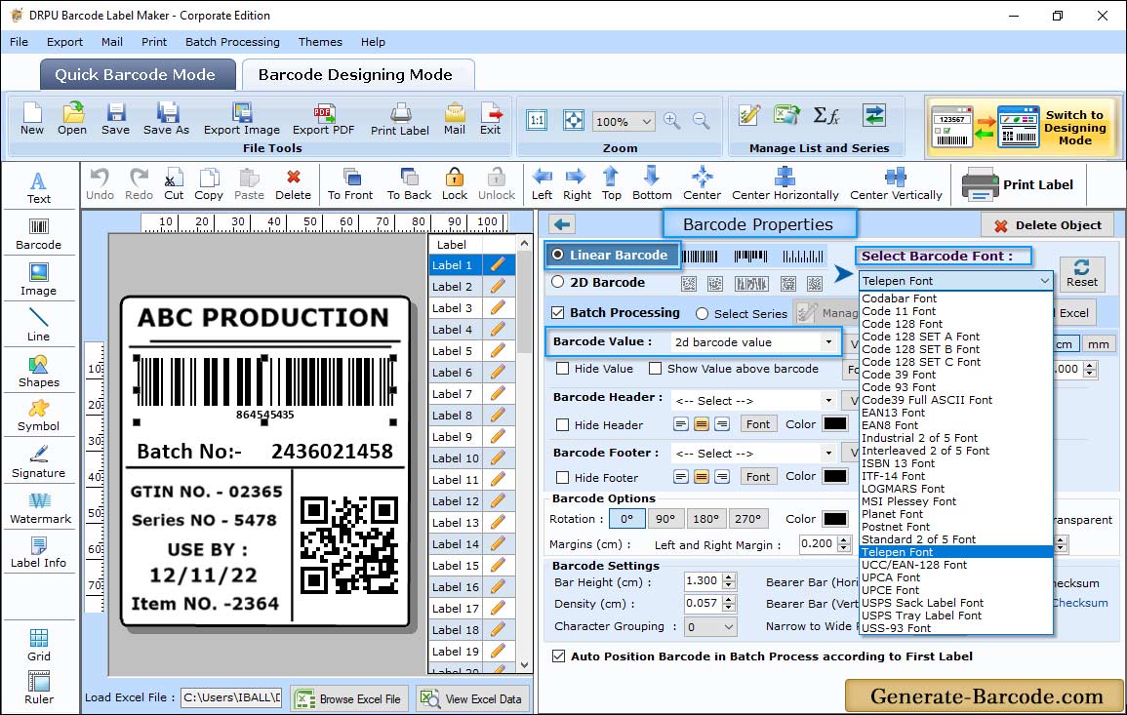The height and width of the screenshot is (715, 1127).
Task: Select the Signature tool
Action: [x=39, y=462]
